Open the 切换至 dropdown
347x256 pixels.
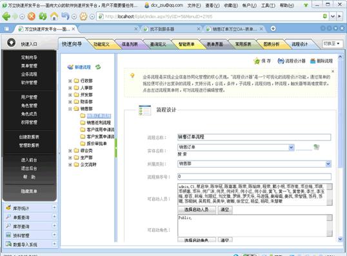pos(332,44)
